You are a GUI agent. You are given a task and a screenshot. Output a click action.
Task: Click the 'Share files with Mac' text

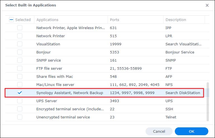55,77
